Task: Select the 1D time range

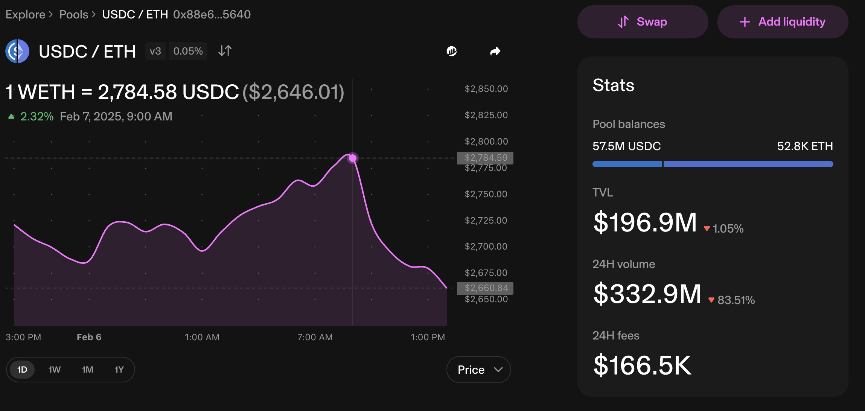Action: point(22,370)
